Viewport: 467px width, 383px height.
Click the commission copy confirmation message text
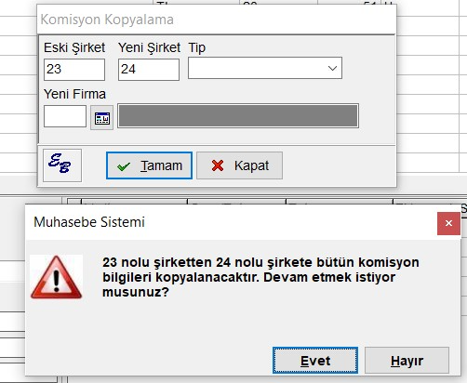[x=260, y=277]
